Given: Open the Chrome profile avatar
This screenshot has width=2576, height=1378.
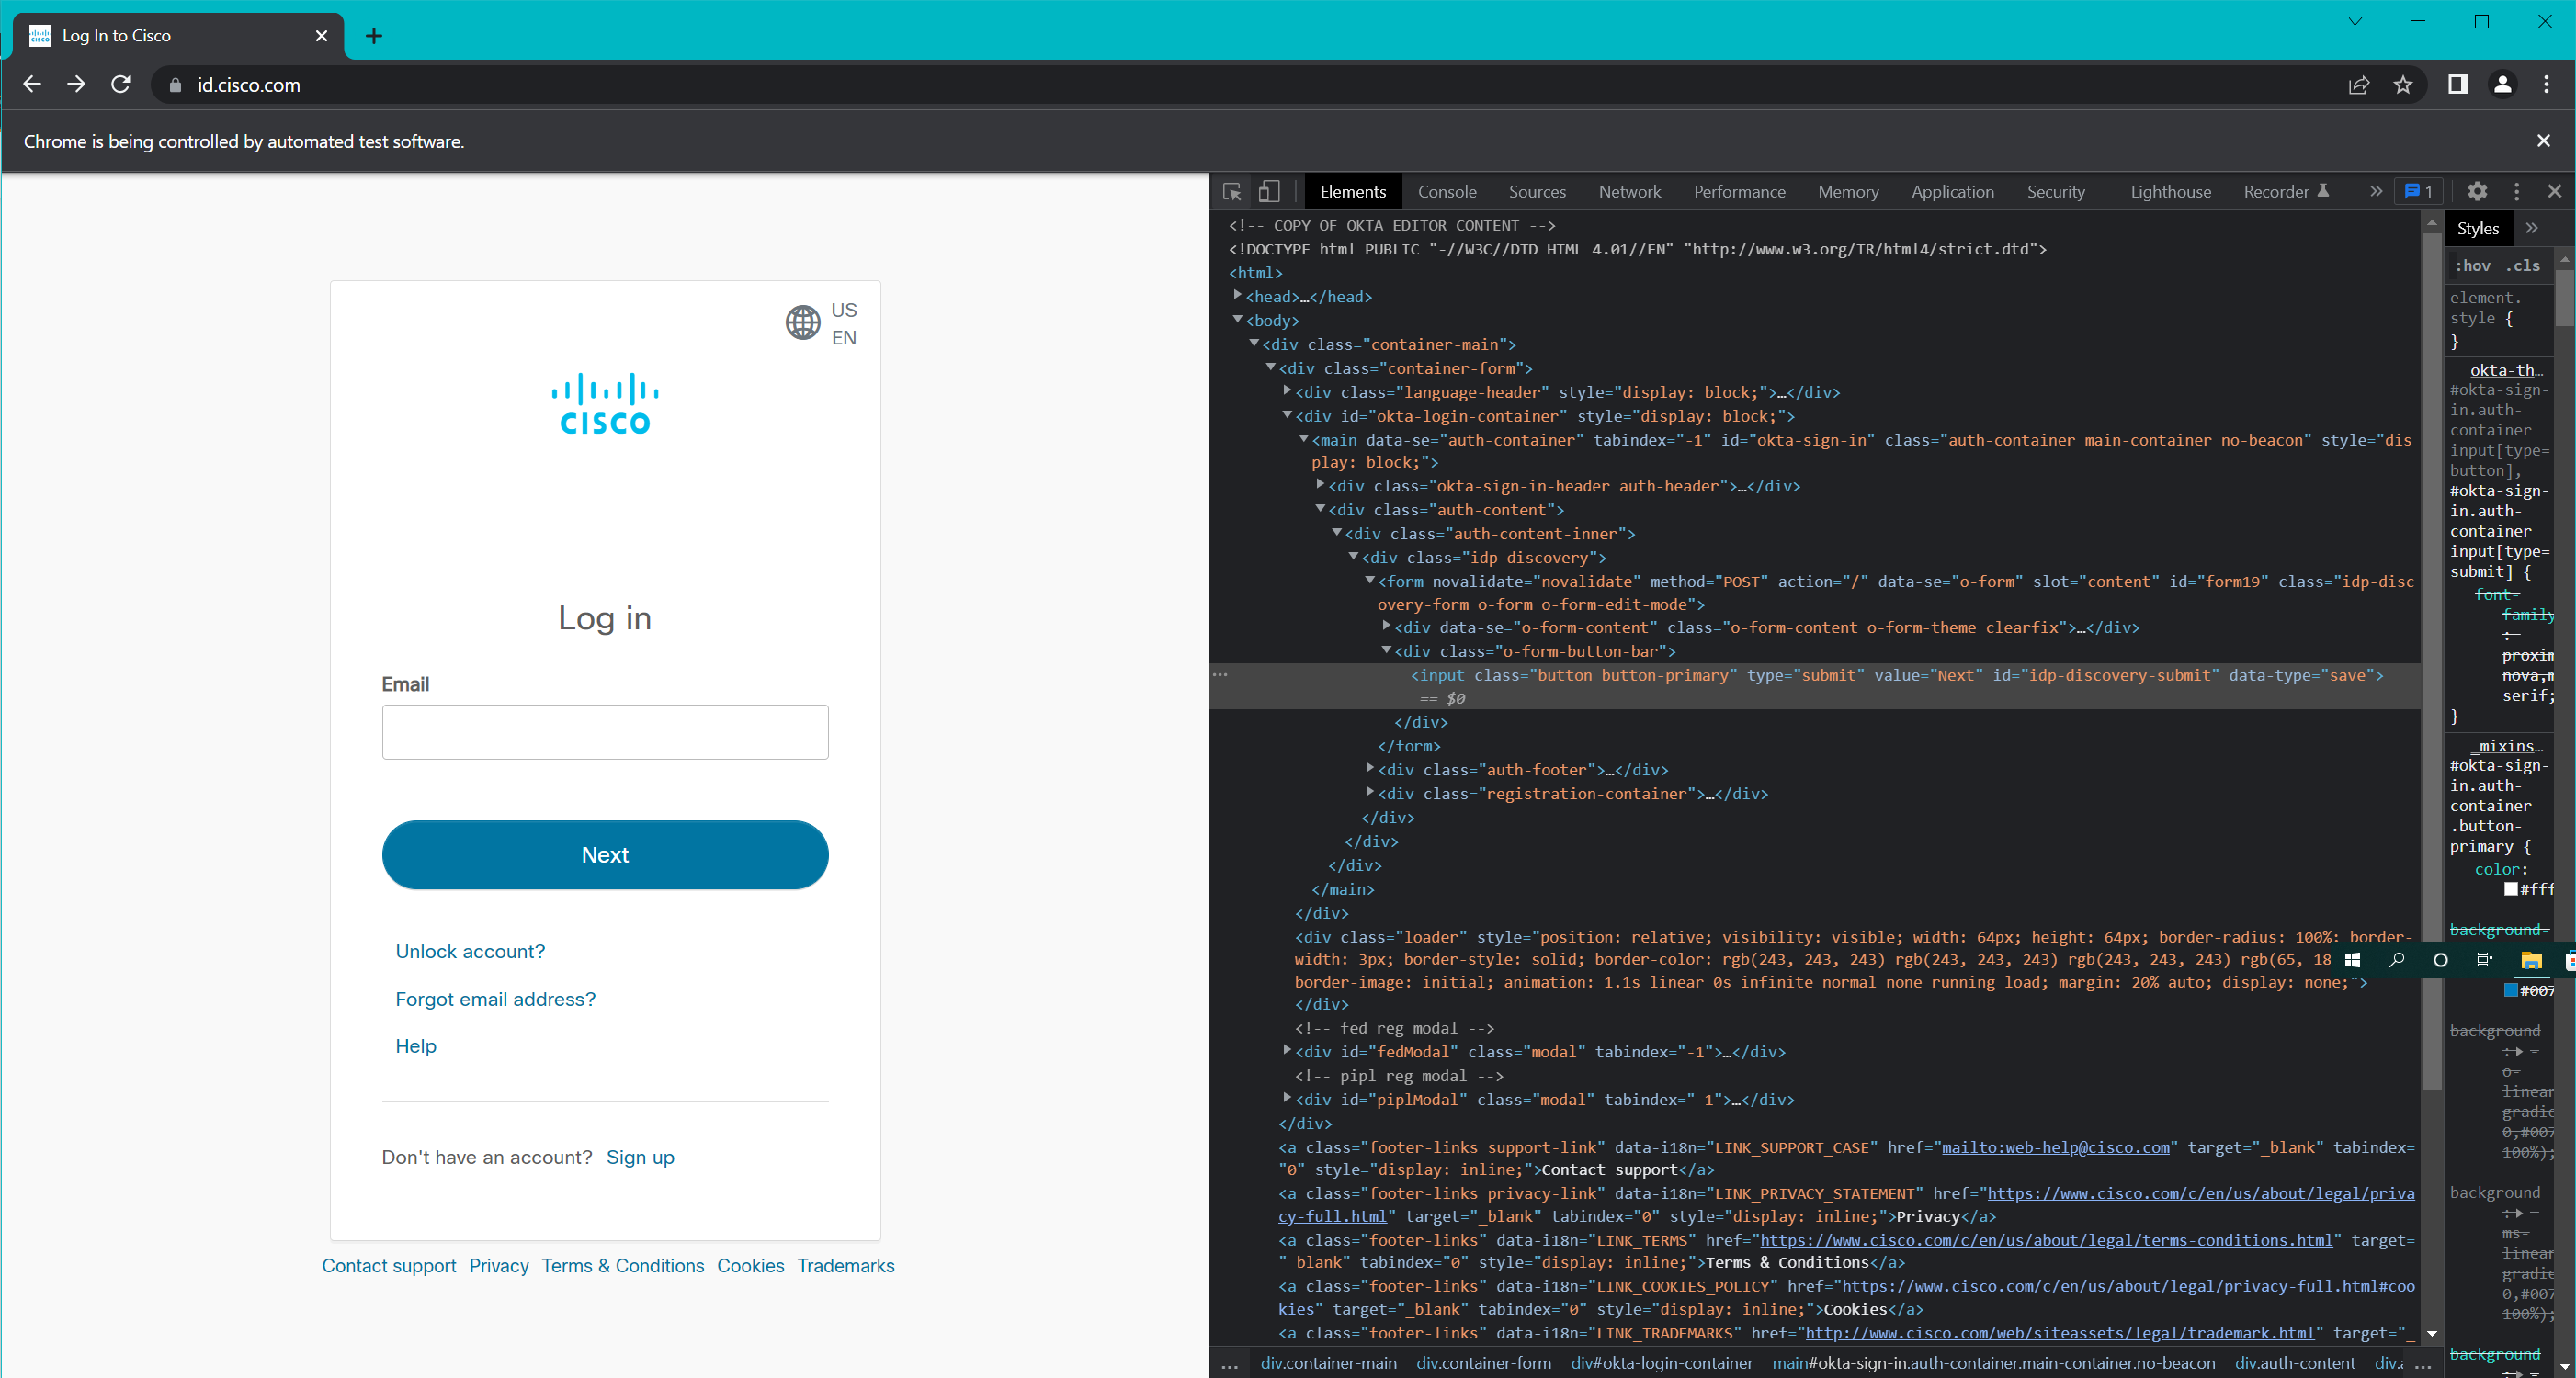Looking at the screenshot, I should tap(2502, 85).
